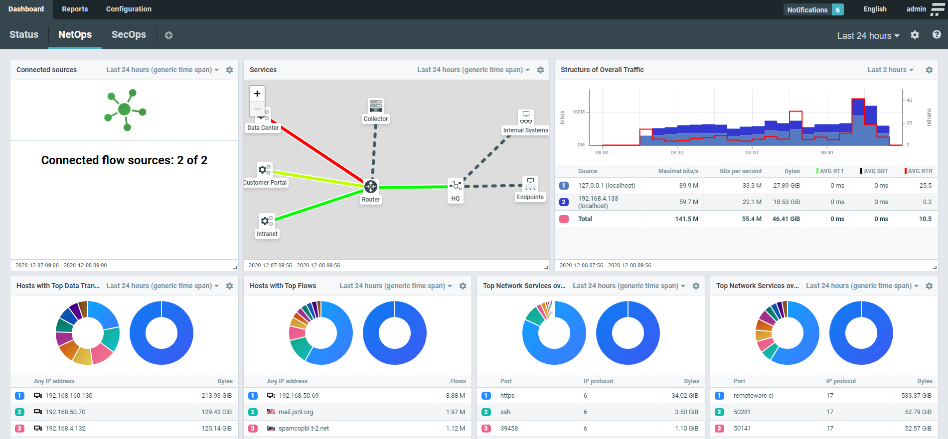948x439 pixels.
Task: Click the HQ network node icon
Action: coord(456,186)
